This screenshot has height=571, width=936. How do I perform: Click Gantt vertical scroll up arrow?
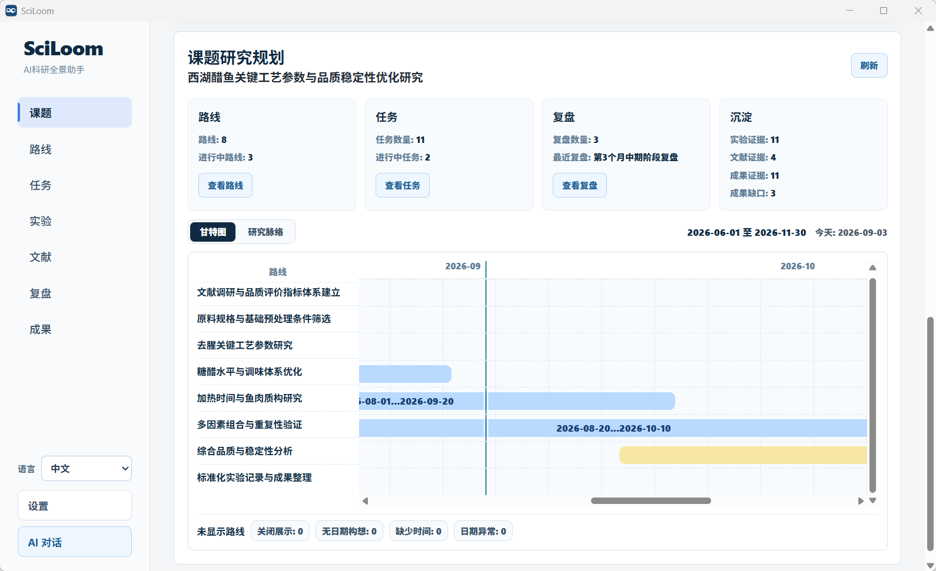coord(872,268)
